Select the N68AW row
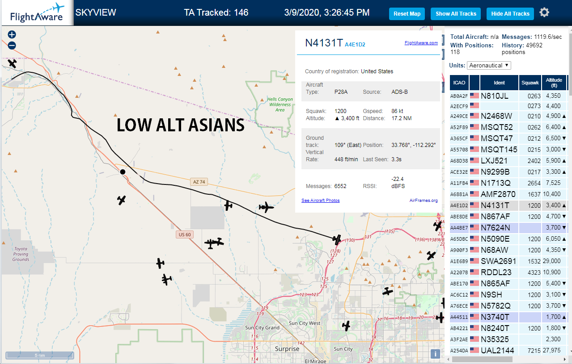Viewport: 572px width, 364px height. coord(508,250)
